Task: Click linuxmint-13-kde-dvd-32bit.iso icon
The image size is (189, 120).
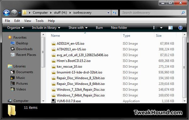Action: 54,72
